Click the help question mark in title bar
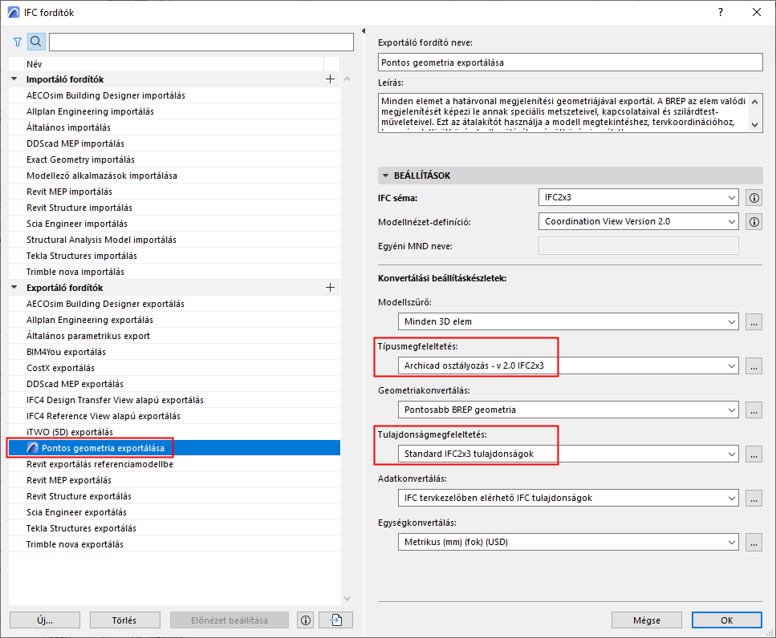This screenshot has width=776, height=638. (x=721, y=12)
